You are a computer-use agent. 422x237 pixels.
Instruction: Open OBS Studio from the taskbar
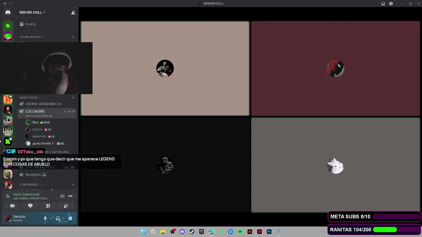(x=172, y=232)
